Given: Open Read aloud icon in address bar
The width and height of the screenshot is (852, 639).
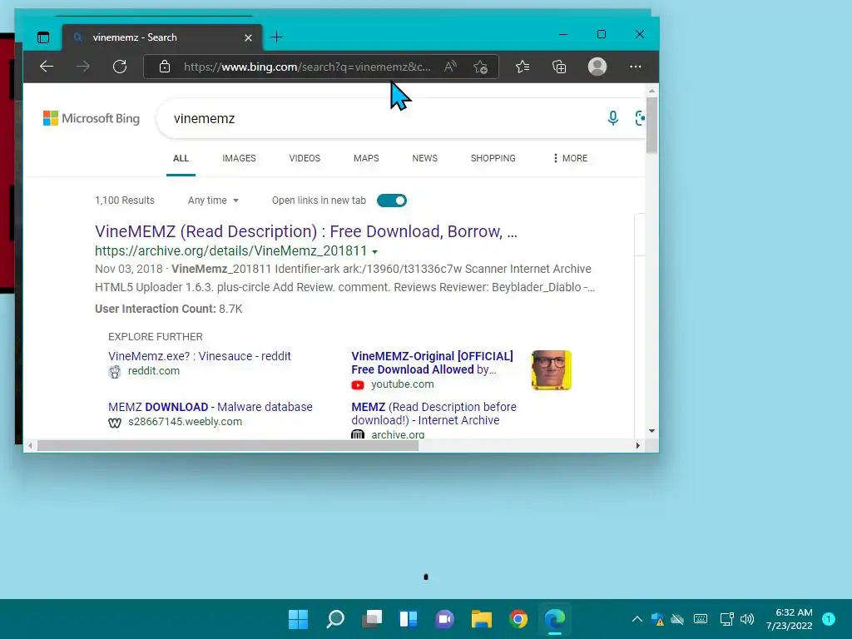Looking at the screenshot, I should point(450,67).
